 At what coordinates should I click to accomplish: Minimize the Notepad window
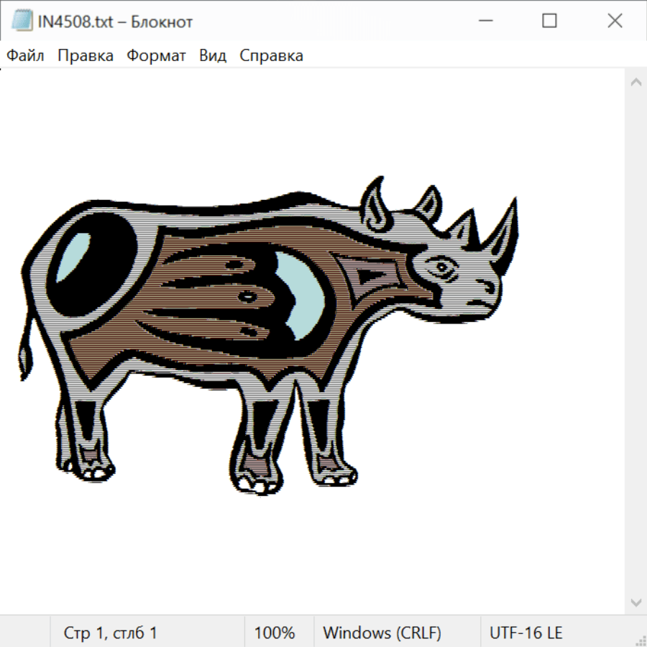click(484, 22)
